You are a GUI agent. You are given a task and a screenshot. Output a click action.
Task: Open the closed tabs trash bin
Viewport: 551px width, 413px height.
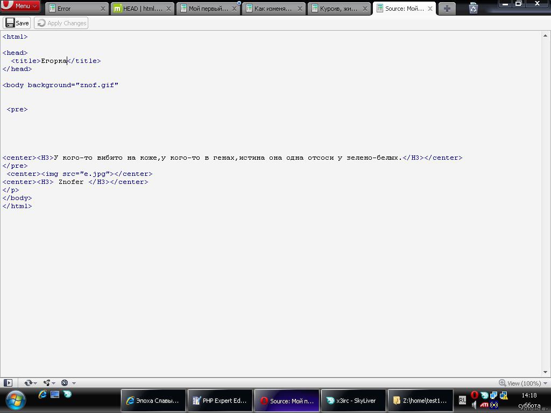tap(474, 8)
